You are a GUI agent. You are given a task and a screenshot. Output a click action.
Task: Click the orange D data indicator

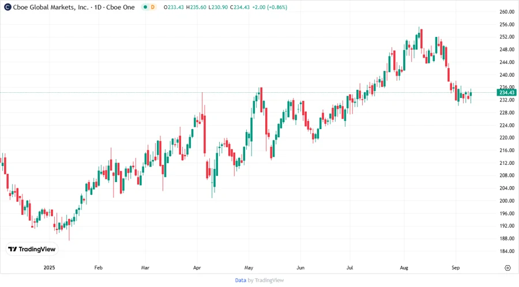pos(153,7)
